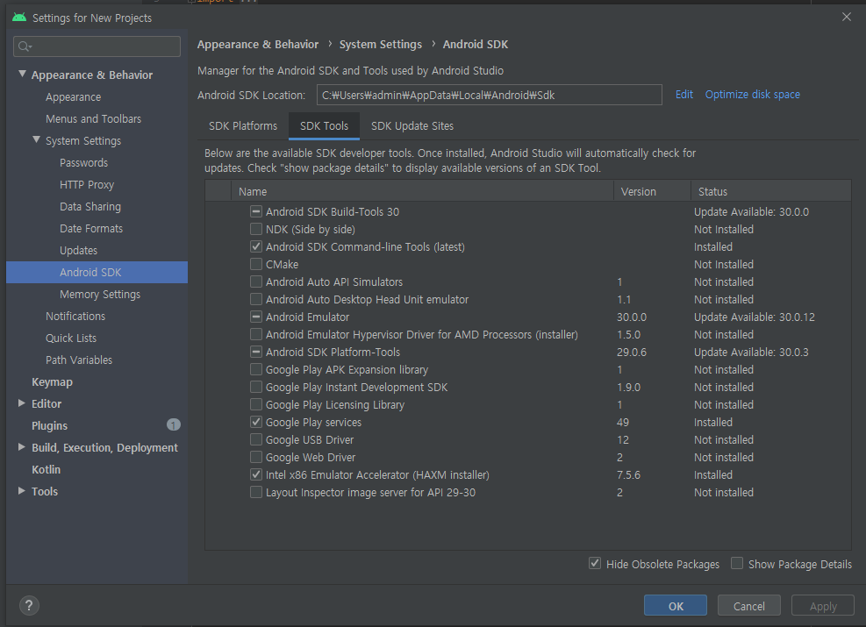
Task: Expand the Editor tree node
Action: click(x=22, y=403)
